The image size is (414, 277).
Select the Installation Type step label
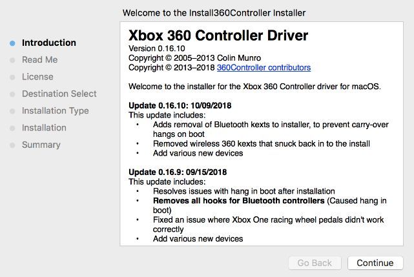point(55,110)
